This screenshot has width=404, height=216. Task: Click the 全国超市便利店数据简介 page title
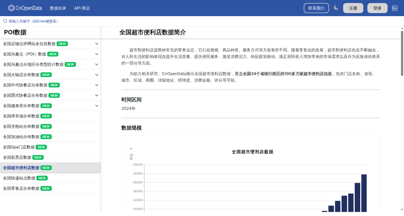(x=153, y=32)
